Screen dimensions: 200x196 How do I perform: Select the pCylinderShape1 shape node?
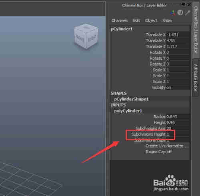pos(131,99)
